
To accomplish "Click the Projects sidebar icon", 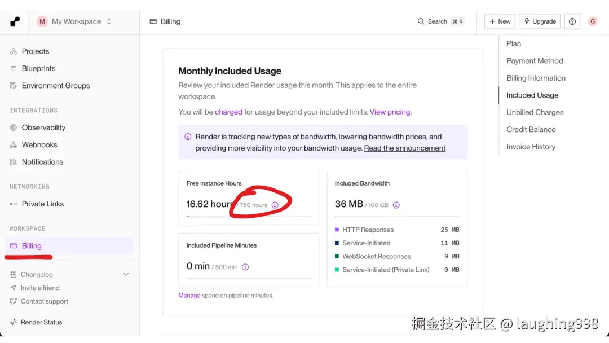I will tap(13, 51).
